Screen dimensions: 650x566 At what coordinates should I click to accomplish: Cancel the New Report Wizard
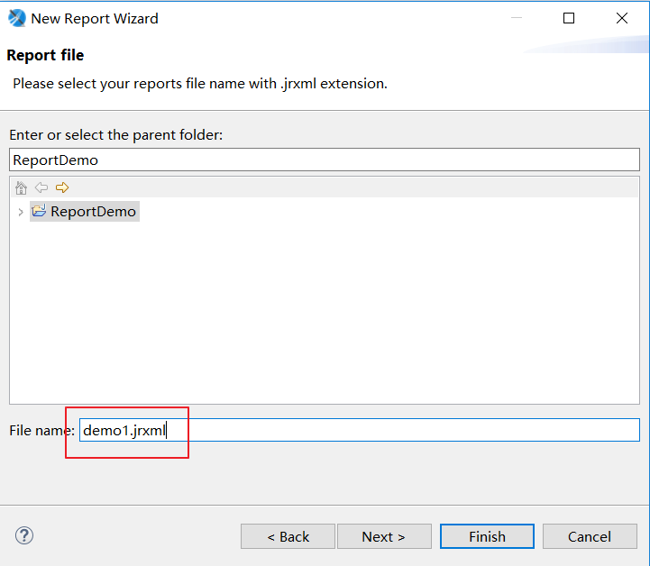pos(590,536)
